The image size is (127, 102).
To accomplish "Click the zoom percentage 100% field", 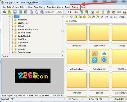I will point(60,12).
